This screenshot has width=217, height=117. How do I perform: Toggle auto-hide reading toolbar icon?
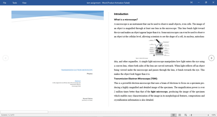(x=191, y=3)
